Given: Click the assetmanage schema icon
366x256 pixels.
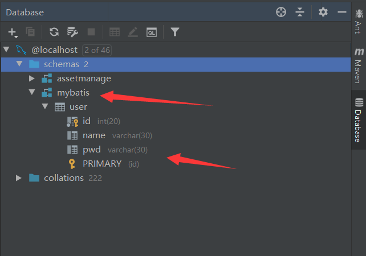Looking at the screenshot, I should [47, 79].
